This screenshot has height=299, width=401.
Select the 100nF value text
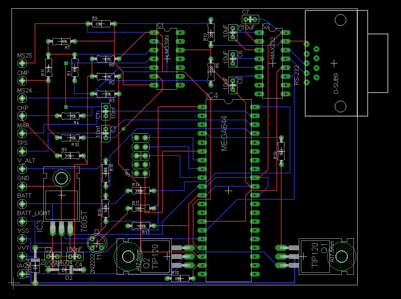pos(74,249)
